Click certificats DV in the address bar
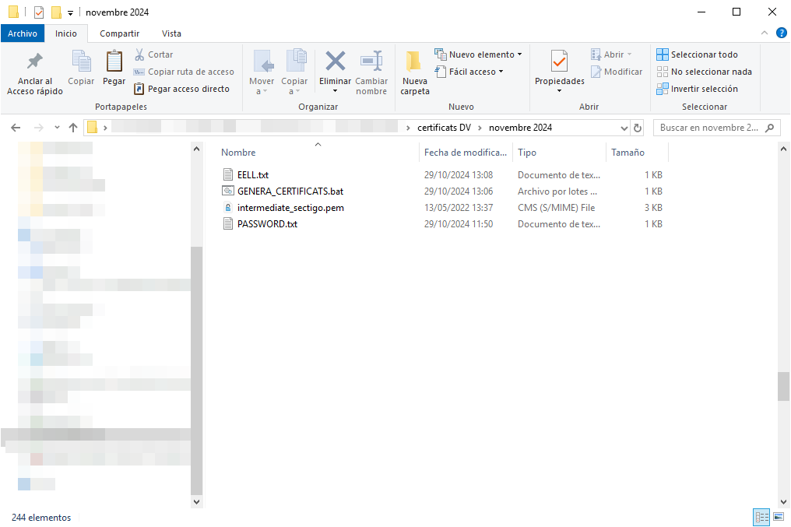791x527 pixels. (x=444, y=128)
